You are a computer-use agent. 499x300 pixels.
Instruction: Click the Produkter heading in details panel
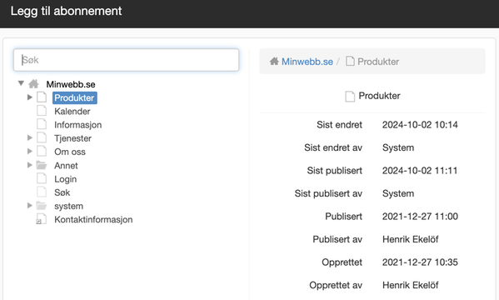pyautogui.click(x=379, y=96)
